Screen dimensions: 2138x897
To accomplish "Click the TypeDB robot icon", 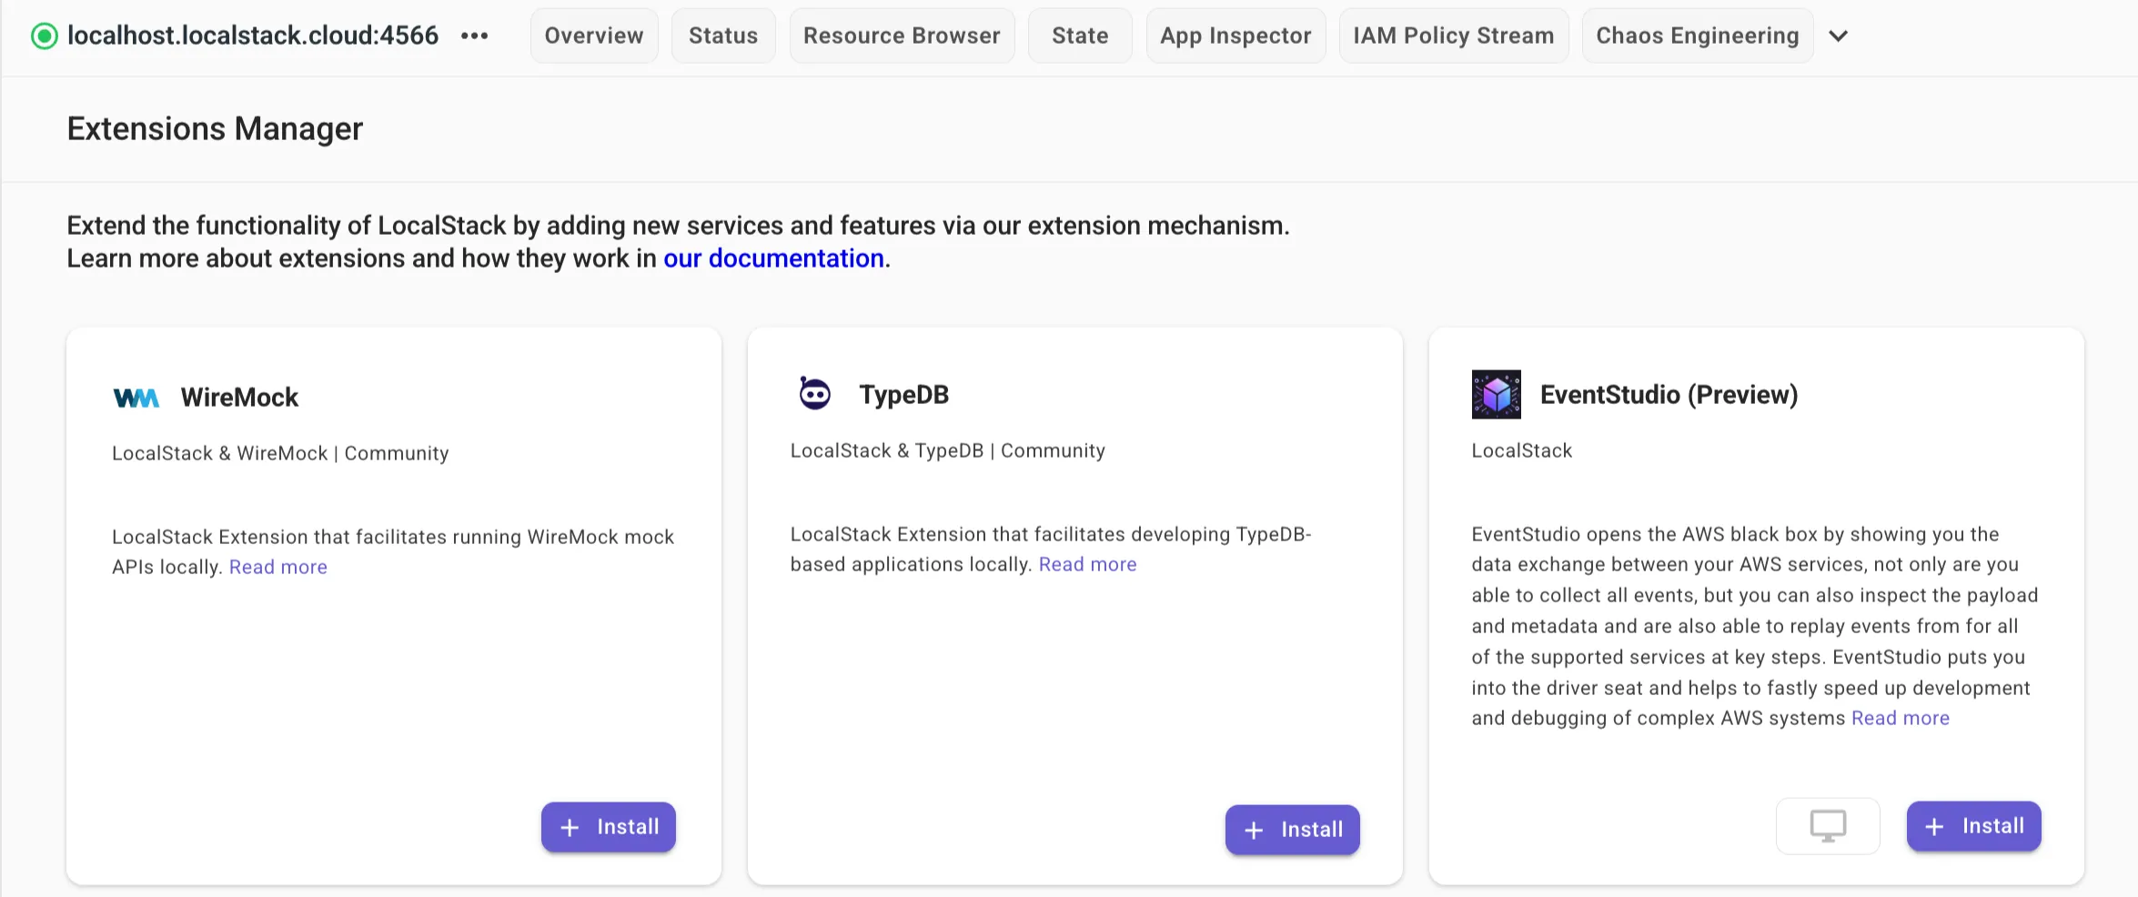I will [814, 393].
